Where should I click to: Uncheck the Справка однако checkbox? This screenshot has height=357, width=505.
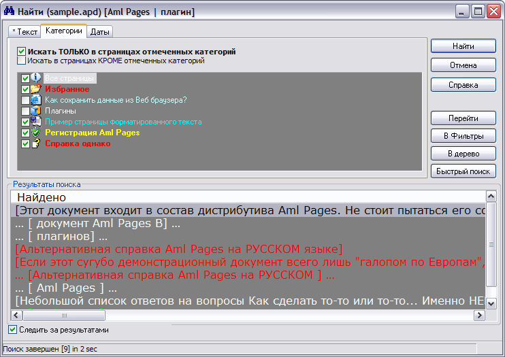(x=25, y=144)
